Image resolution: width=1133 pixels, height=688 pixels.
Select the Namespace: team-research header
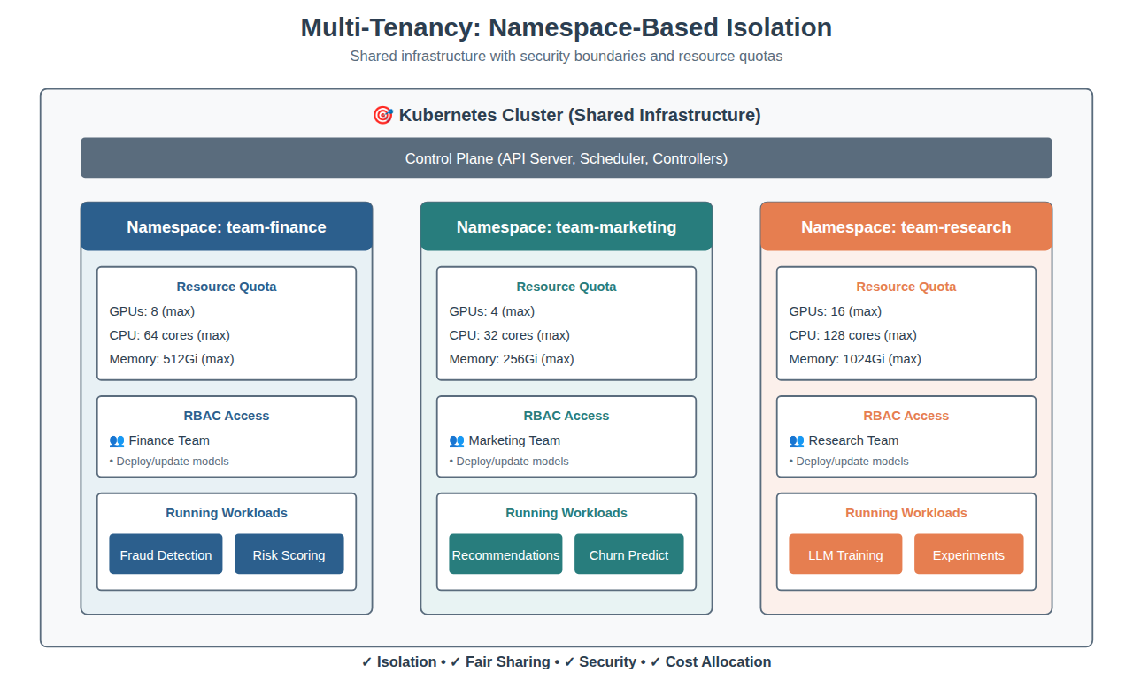tap(906, 227)
